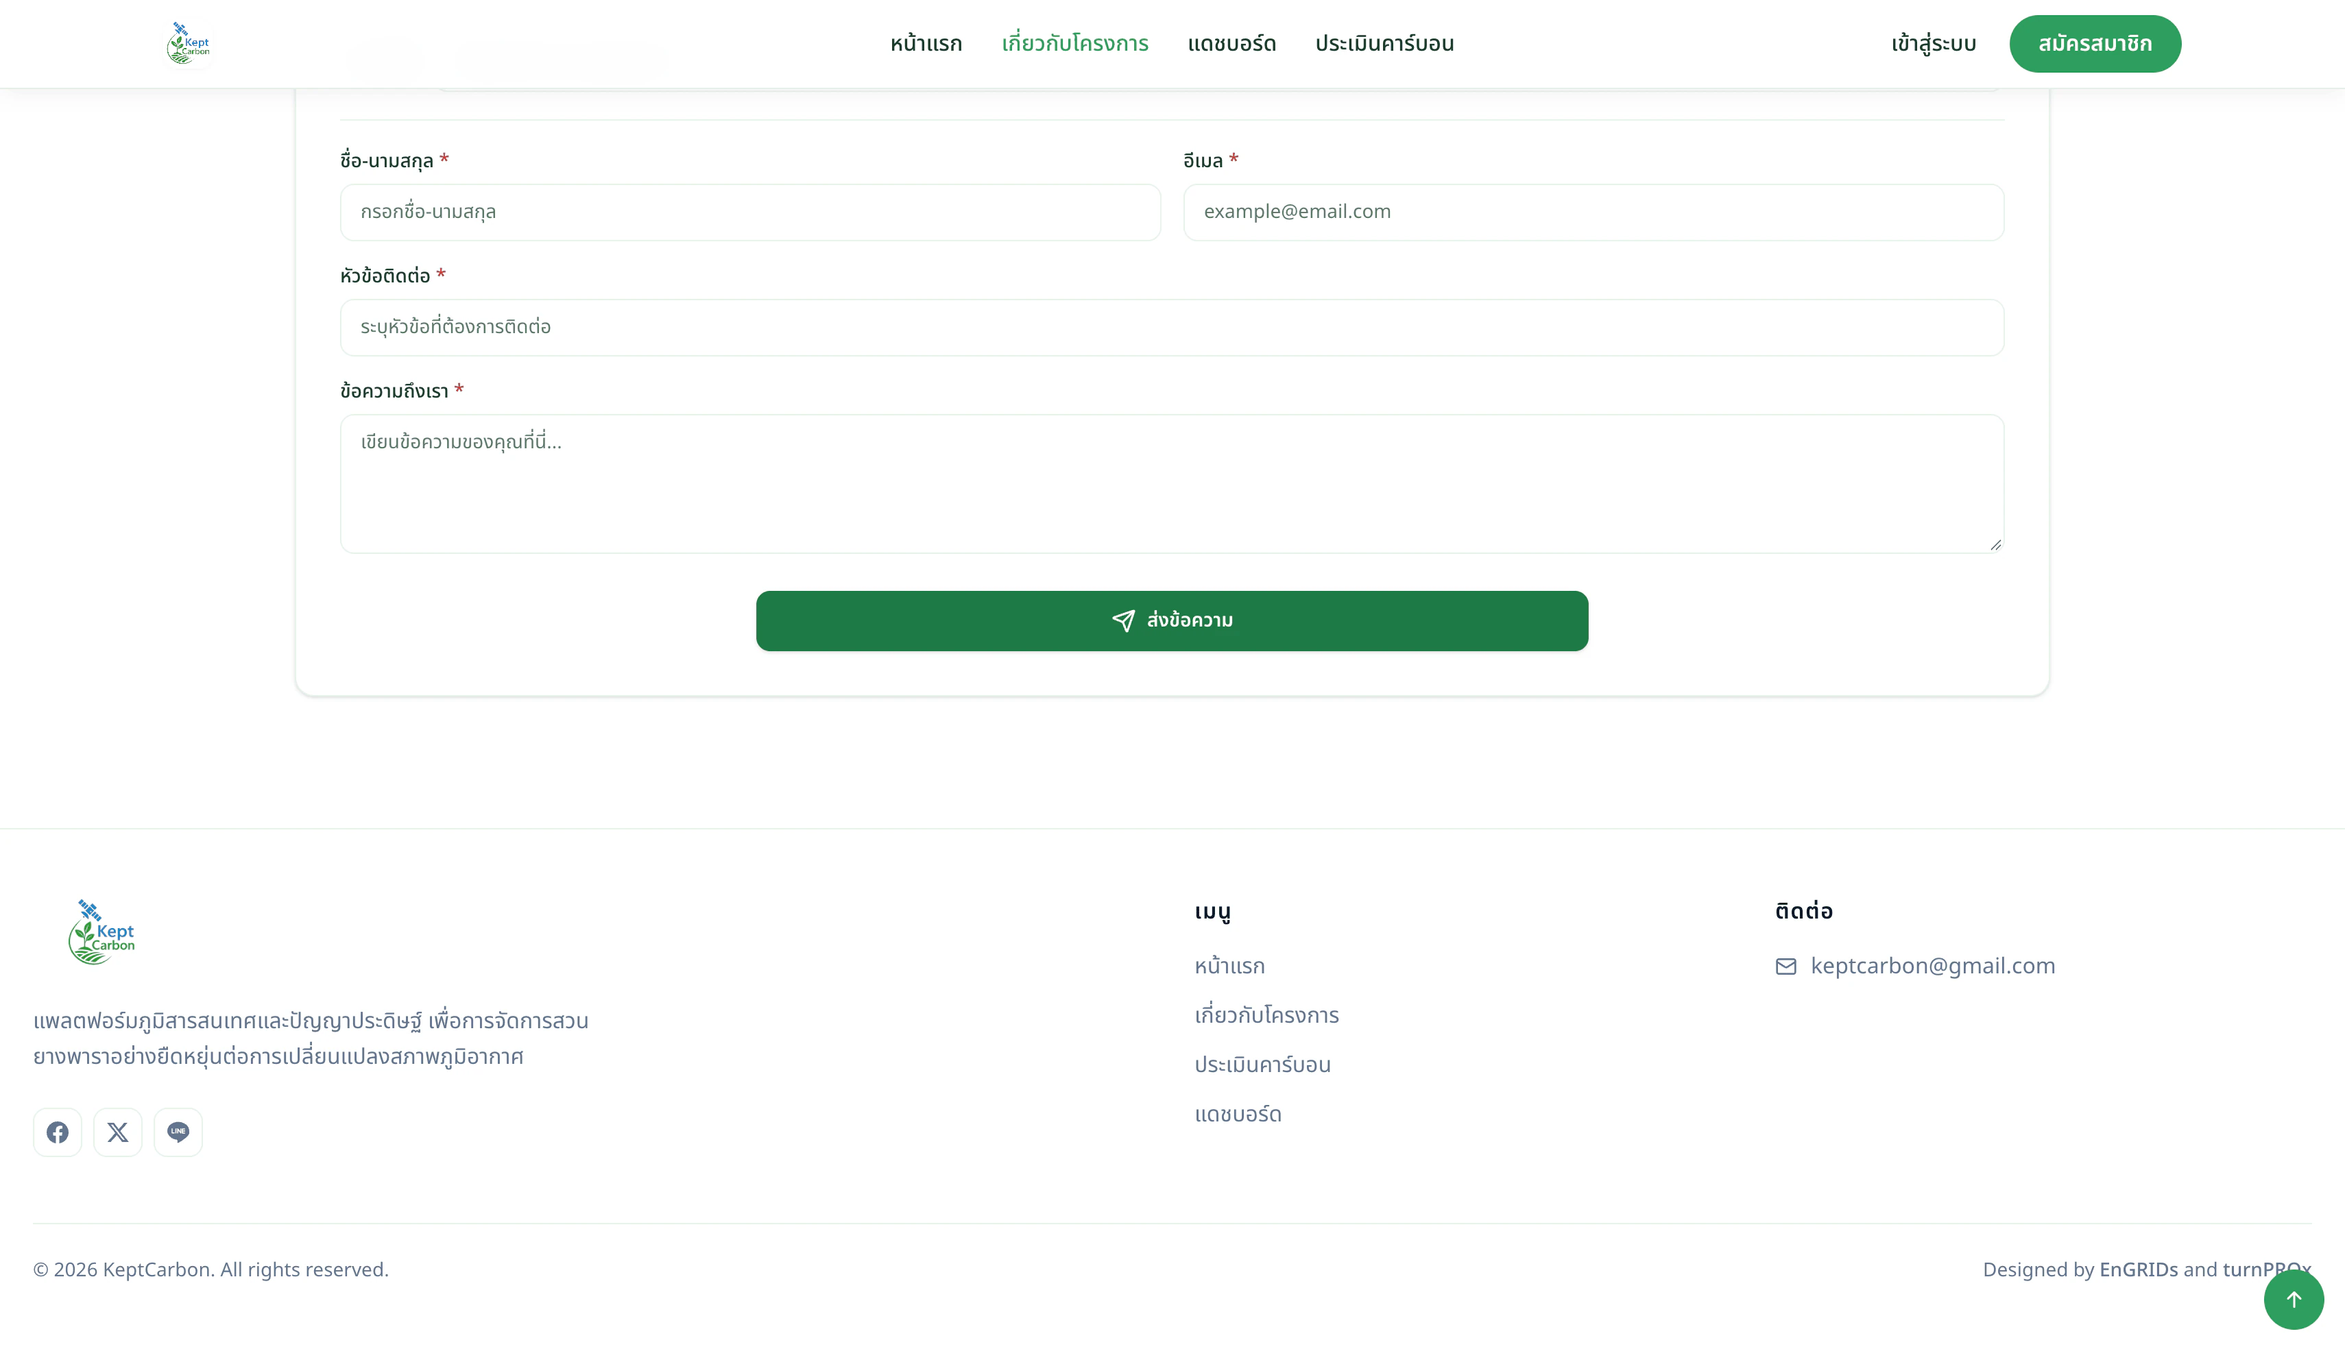Open the LINE social icon
The image size is (2345, 1349).
(x=178, y=1131)
